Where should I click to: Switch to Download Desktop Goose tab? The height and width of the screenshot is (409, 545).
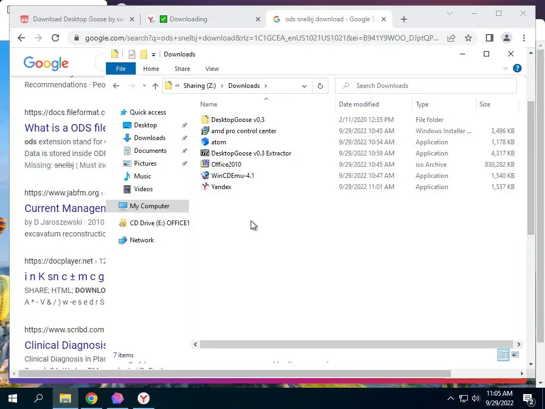pos(77,19)
